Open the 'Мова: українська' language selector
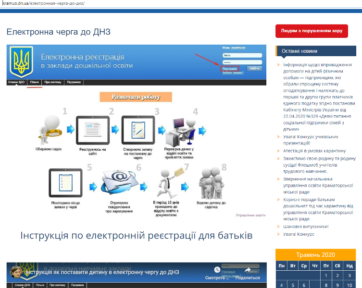 [234, 48]
